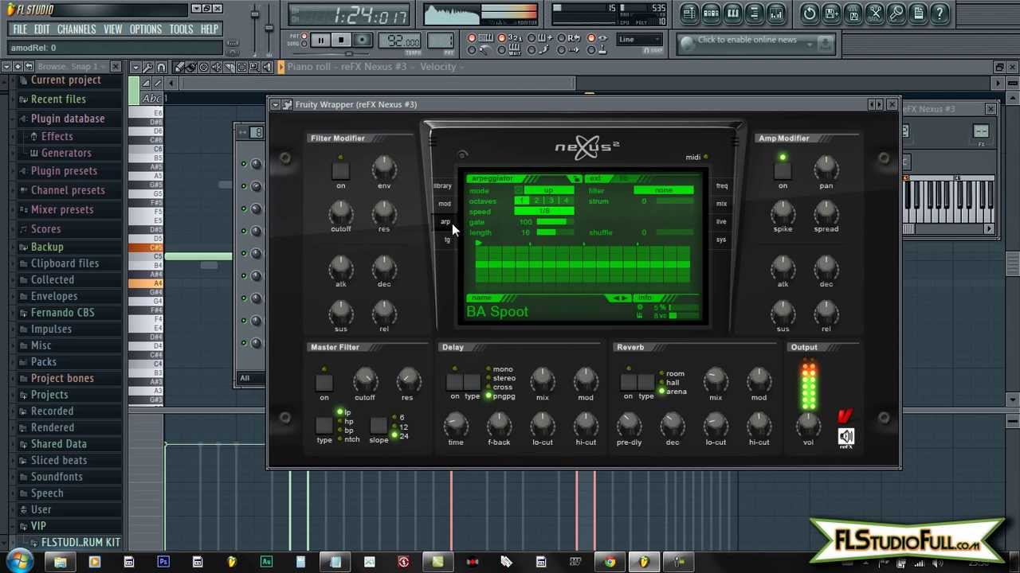Expand Mixer presets folder
The height and width of the screenshot is (573, 1020).
tap(62, 209)
